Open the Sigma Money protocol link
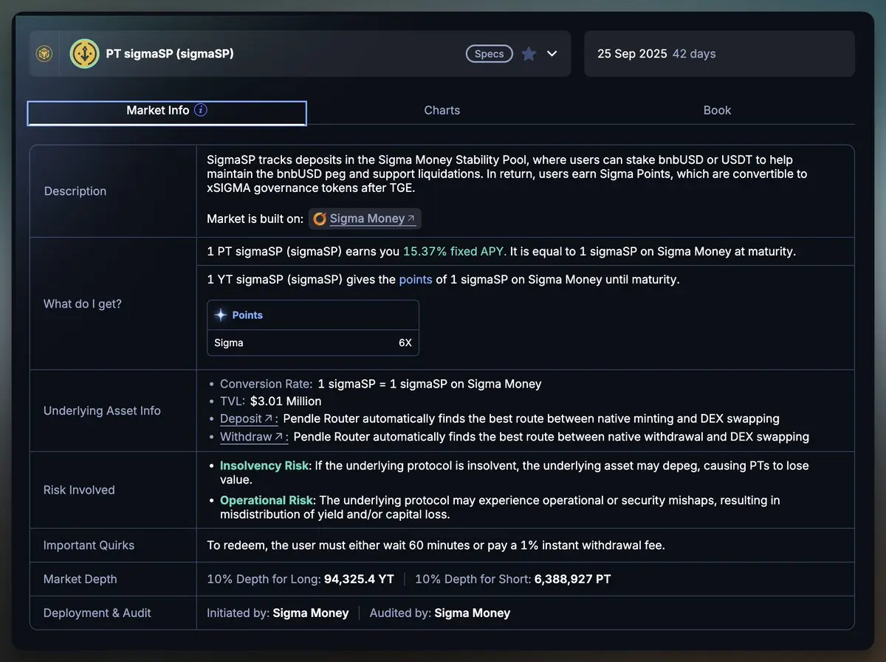This screenshot has width=886, height=662. click(365, 218)
